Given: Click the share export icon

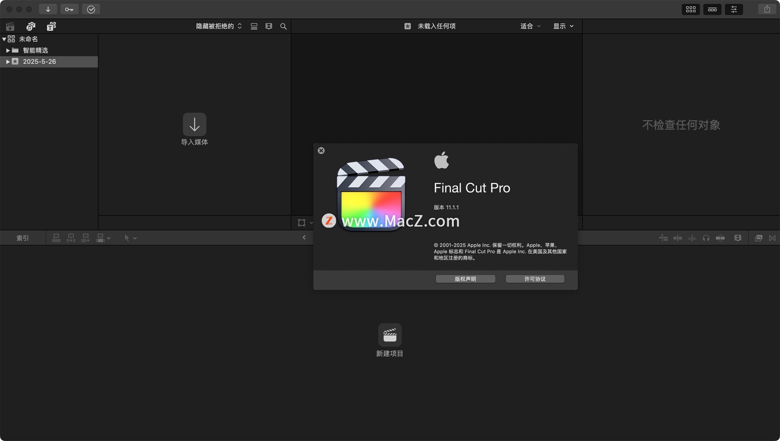Looking at the screenshot, I should [x=767, y=9].
